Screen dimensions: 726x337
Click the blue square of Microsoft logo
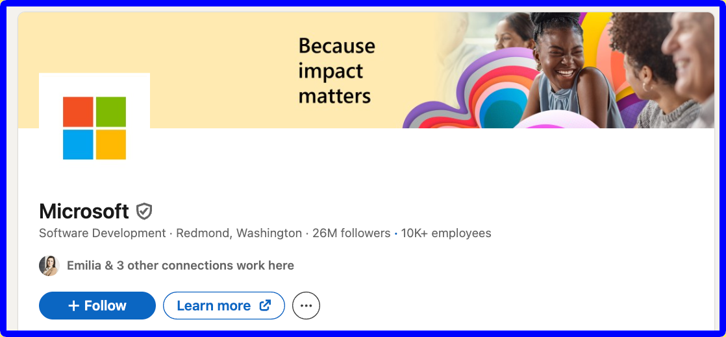coord(78,145)
